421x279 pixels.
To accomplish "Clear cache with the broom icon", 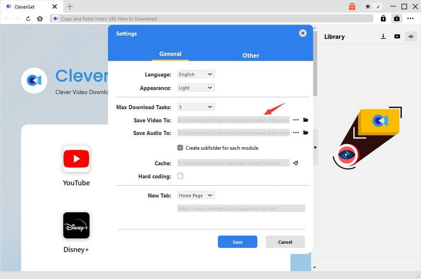I will 296,162.
